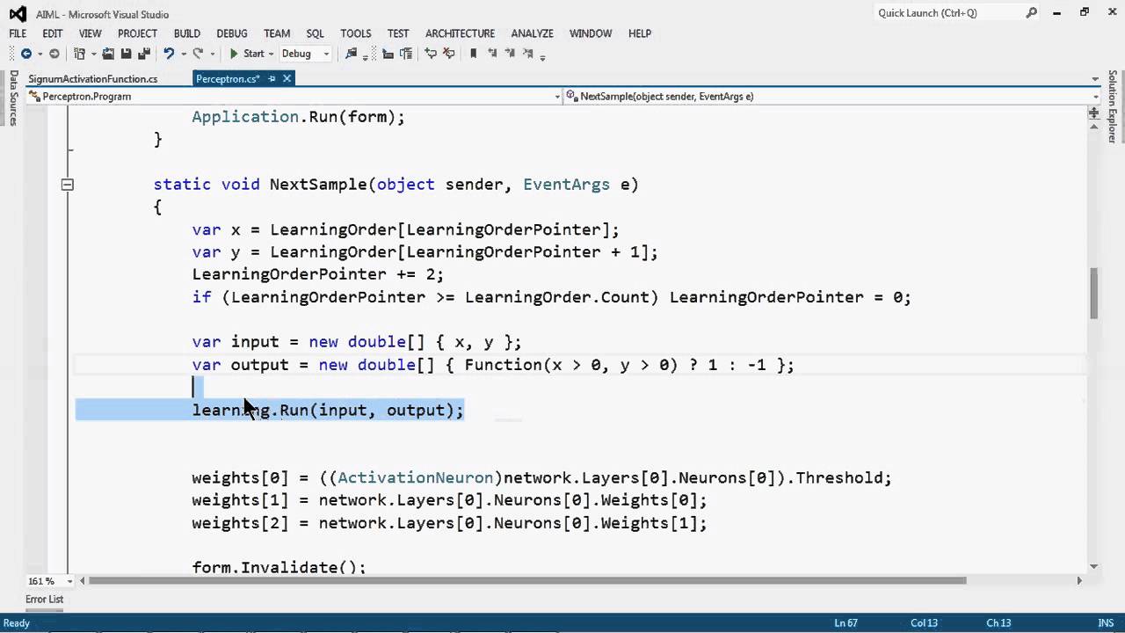Open the Solution Explorer side panel tab
The height and width of the screenshot is (633, 1125).
coord(1112,107)
